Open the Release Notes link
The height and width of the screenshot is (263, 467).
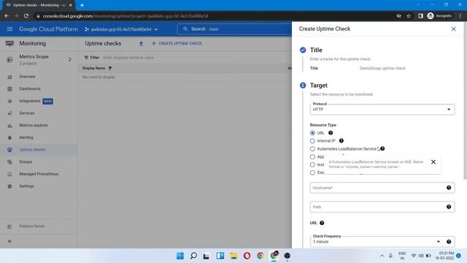coord(31,226)
